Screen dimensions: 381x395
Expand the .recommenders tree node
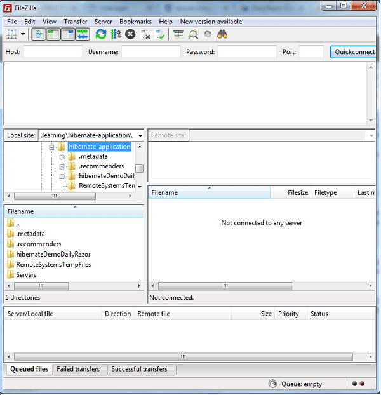(62, 167)
